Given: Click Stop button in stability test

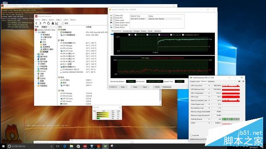Looking at the screenshot, I should coord(123,87).
